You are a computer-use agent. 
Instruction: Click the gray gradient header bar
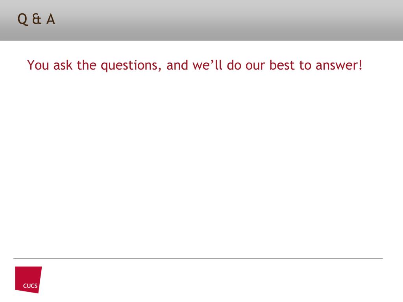tap(201, 20)
